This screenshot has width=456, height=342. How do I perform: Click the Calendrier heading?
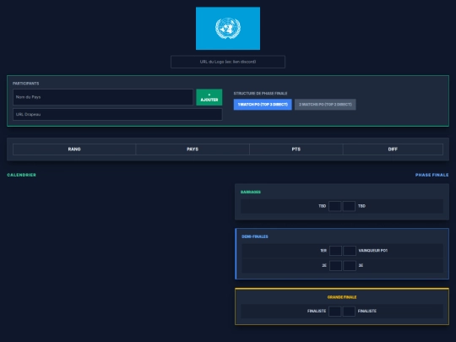click(x=21, y=175)
